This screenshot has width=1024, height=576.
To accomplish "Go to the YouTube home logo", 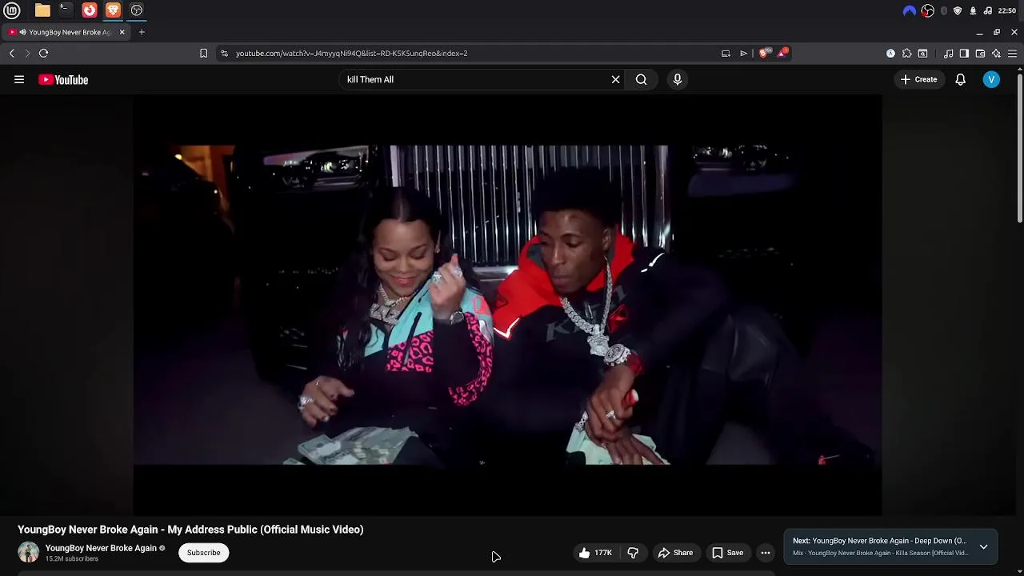I will click(63, 79).
